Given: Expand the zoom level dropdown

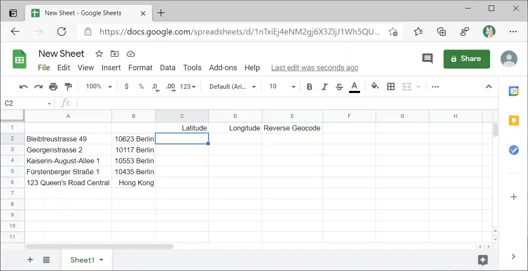Looking at the screenshot, I should [x=98, y=86].
